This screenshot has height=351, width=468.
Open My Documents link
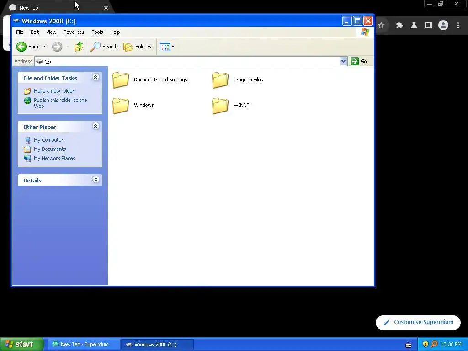point(50,149)
